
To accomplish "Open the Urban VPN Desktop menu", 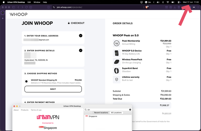I will [16, 2].
